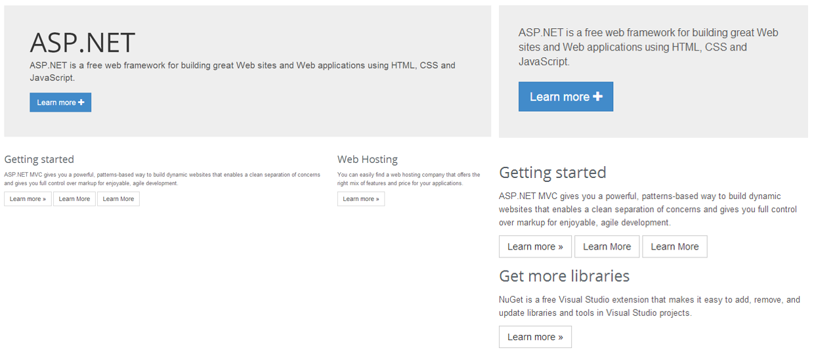The image size is (814, 354).
Task: Click the small Getting started heading
Action: pyautogui.click(x=39, y=160)
